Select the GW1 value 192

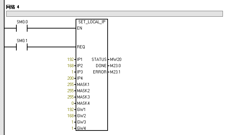click(70, 110)
